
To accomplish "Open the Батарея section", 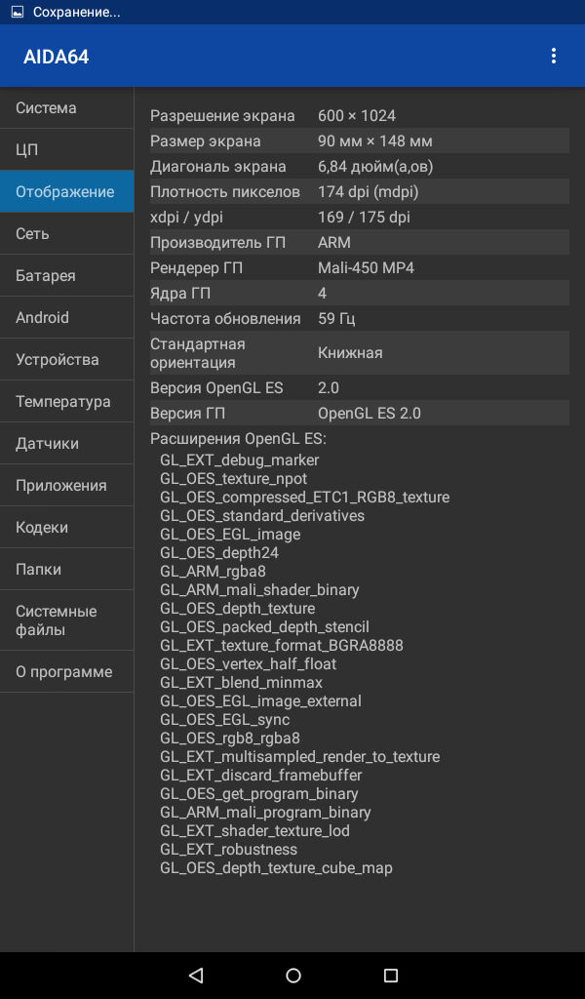I will [x=67, y=275].
